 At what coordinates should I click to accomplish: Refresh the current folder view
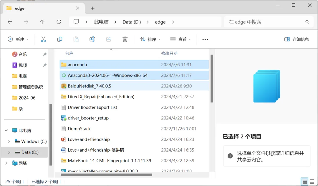click(x=59, y=22)
